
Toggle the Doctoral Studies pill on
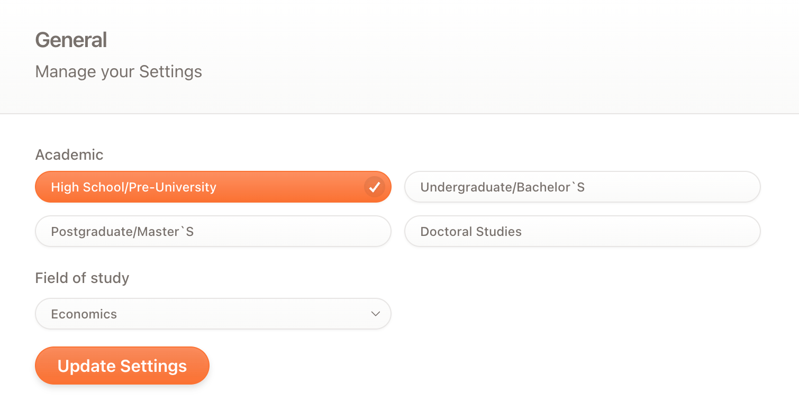tap(583, 231)
